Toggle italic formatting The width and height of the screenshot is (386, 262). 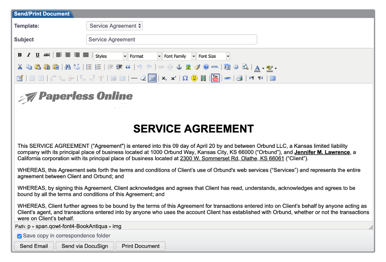point(28,55)
